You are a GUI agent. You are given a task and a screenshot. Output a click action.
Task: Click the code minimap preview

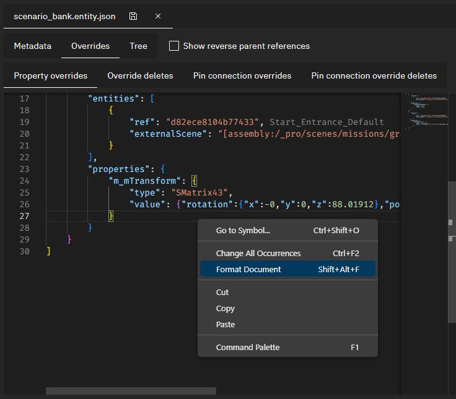click(427, 110)
